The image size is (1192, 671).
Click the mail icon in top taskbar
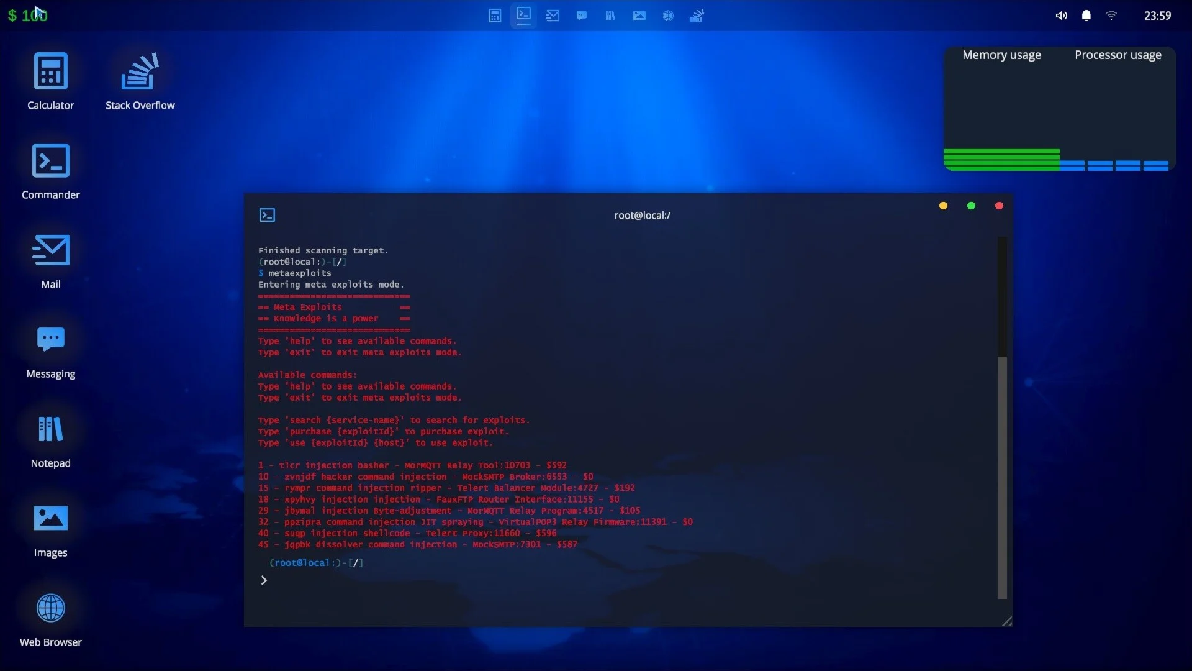click(553, 16)
